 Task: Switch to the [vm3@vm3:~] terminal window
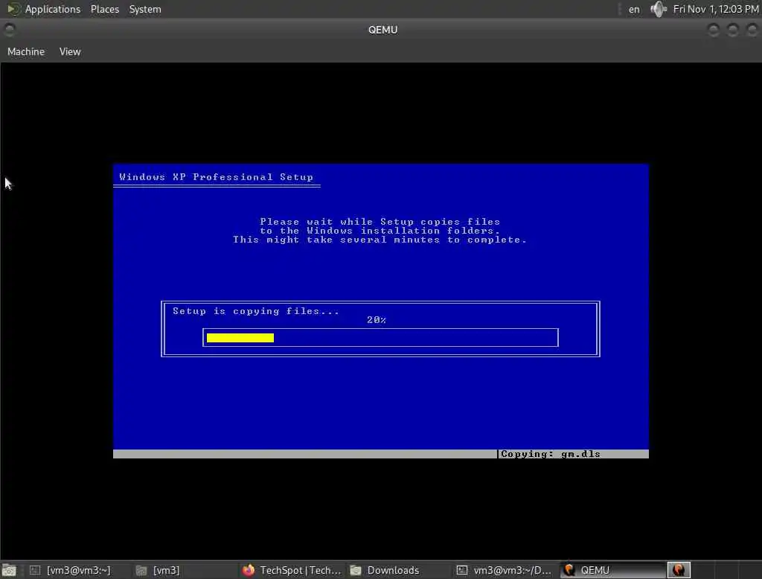(x=71, y=570)
